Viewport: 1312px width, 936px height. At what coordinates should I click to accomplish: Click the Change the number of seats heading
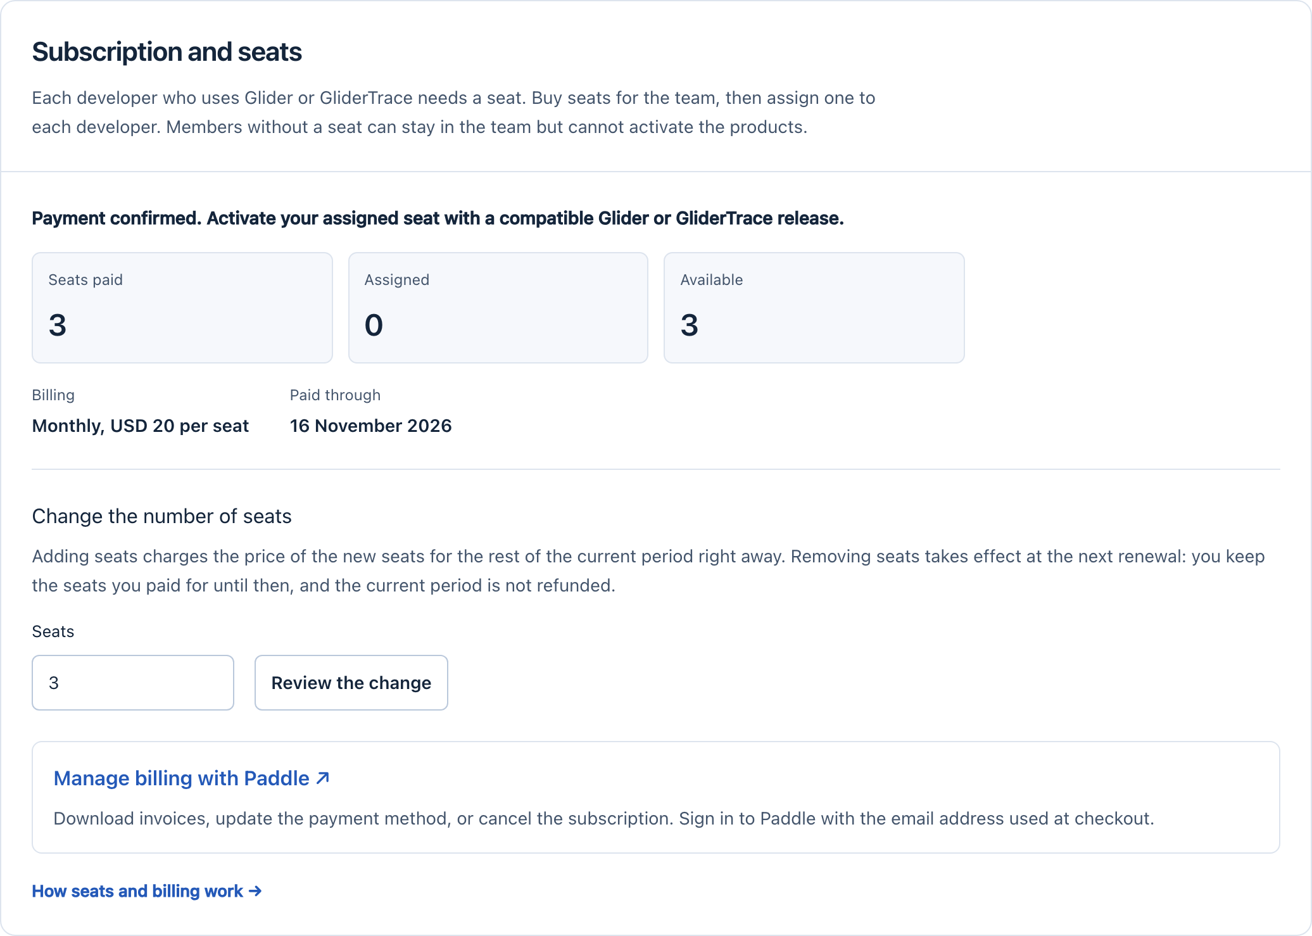coord(162,516)
